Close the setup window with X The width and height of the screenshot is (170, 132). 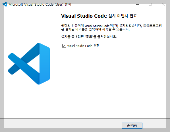pyautogui.click(x=163, y=4)
